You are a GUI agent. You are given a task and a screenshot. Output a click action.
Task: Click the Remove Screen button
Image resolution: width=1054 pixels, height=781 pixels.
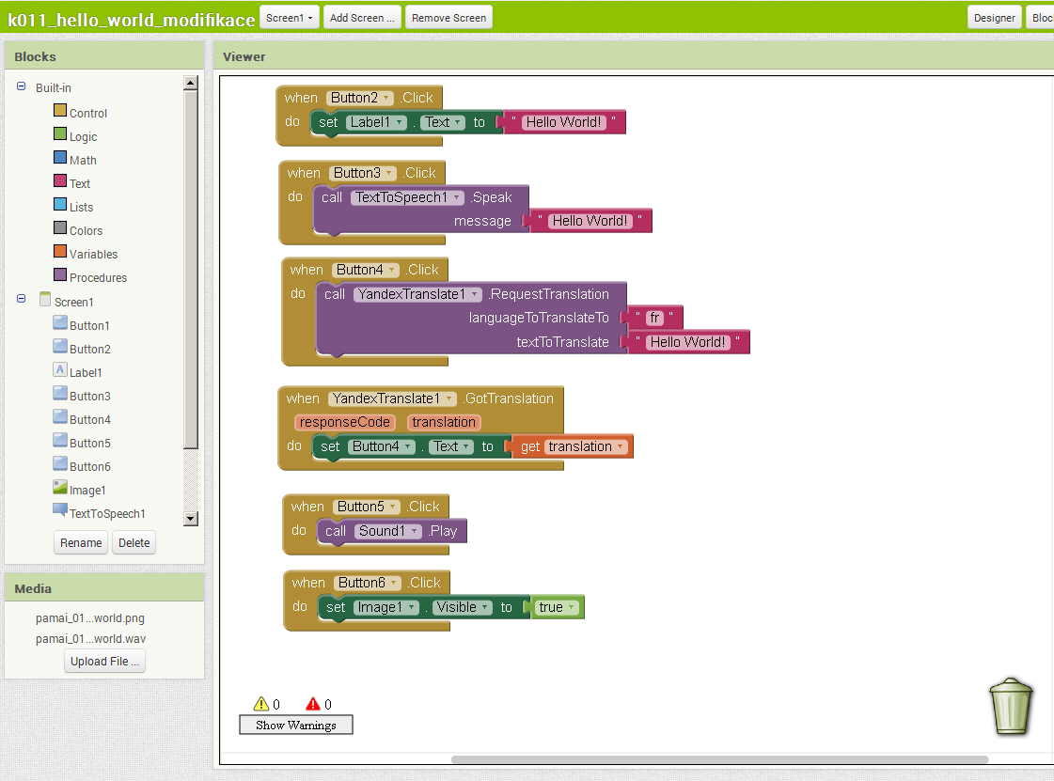coord(449,18)
